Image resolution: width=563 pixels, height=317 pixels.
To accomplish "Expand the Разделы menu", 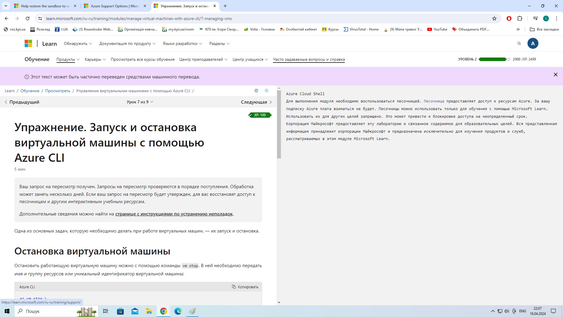I will pos(219,43).
